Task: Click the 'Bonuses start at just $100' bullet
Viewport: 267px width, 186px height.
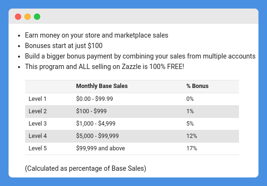Action: click(x=64, y=46)
